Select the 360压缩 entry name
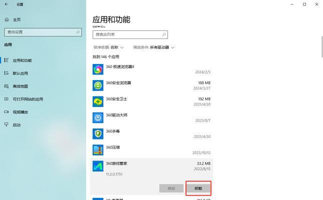This screenshot has height=200, width=323. click(x=113, y=147)
